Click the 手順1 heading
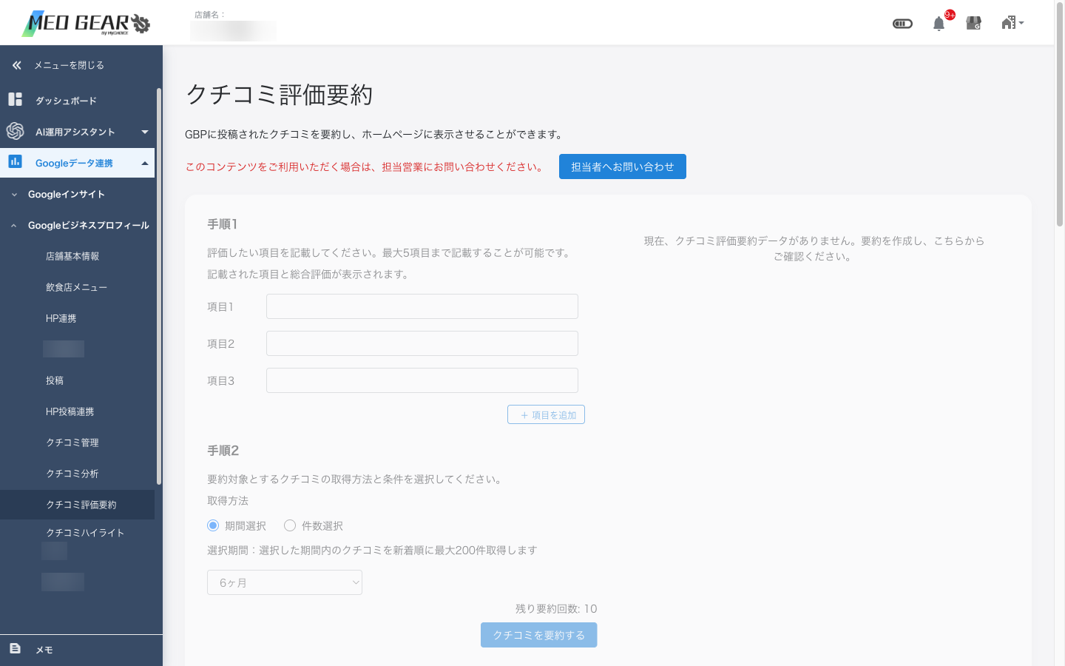This screenshot has height=666, width=1065. [x=222, y=224]
